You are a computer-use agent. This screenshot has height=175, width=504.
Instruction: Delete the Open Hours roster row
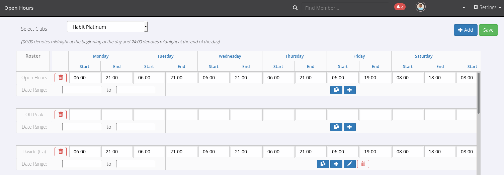point(61,78)
